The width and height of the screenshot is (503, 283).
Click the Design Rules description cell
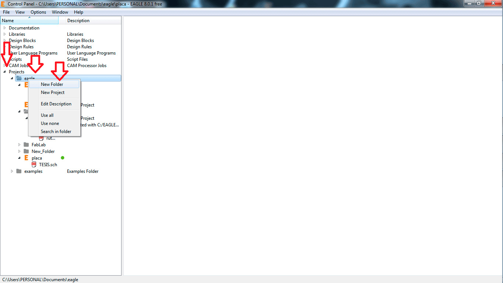(x=79, y=47)
